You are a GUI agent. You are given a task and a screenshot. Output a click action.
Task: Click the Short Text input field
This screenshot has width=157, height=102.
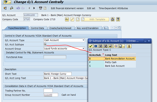57,74
